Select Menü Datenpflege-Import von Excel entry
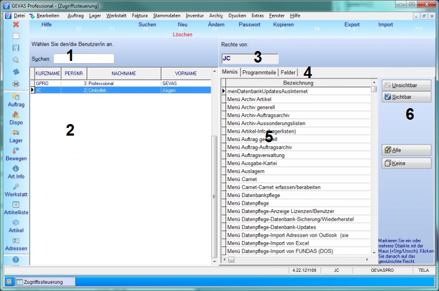Viewport: 439px width, 291px height. pos(298,243)
